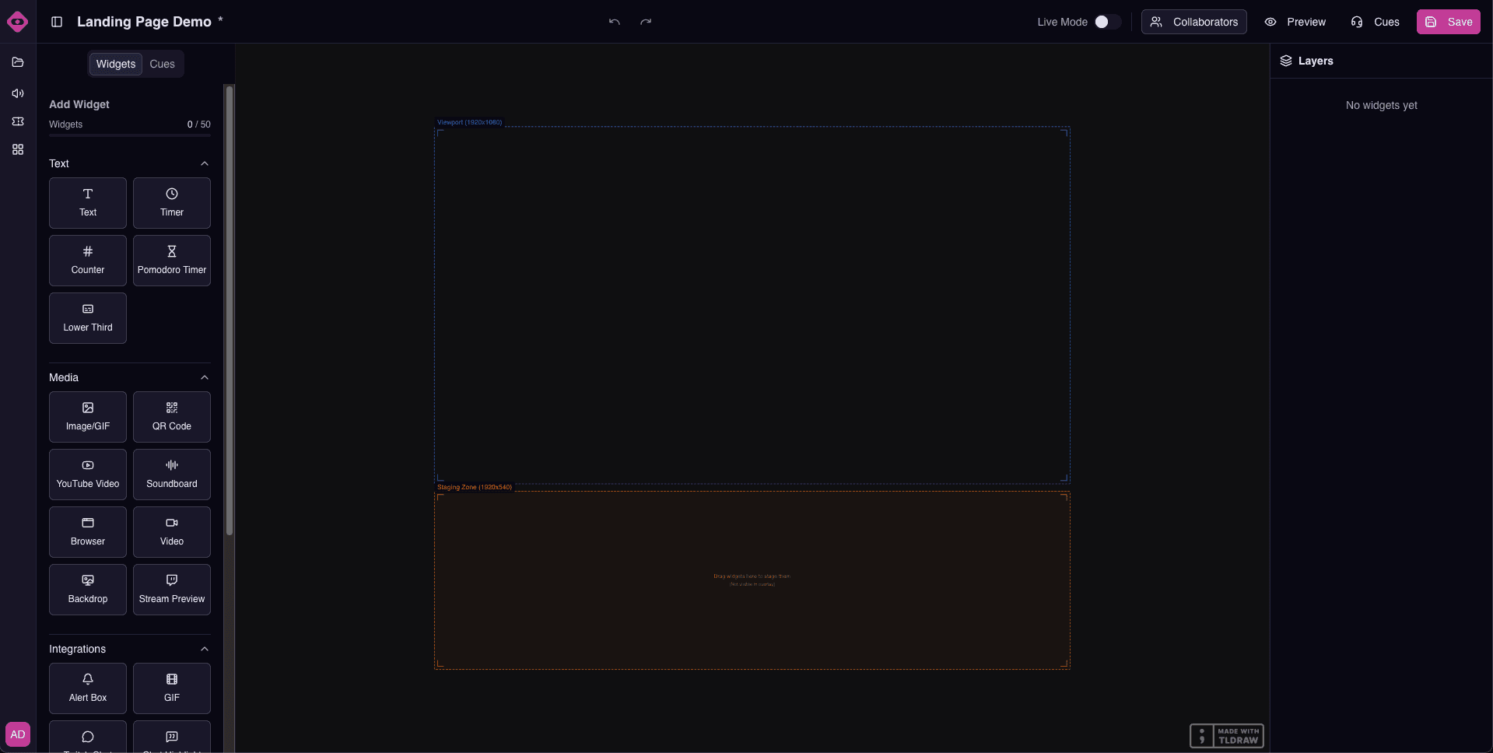Collapse the Integrations section

(x=204, y=649)
